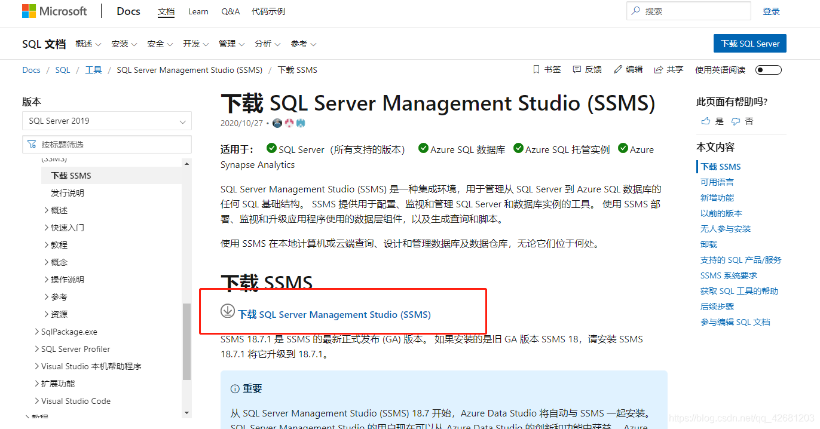This screenshot has height=429, width=820.
Task: Click the filter icon in 按标题筛选 box
Action: (31, 144)
